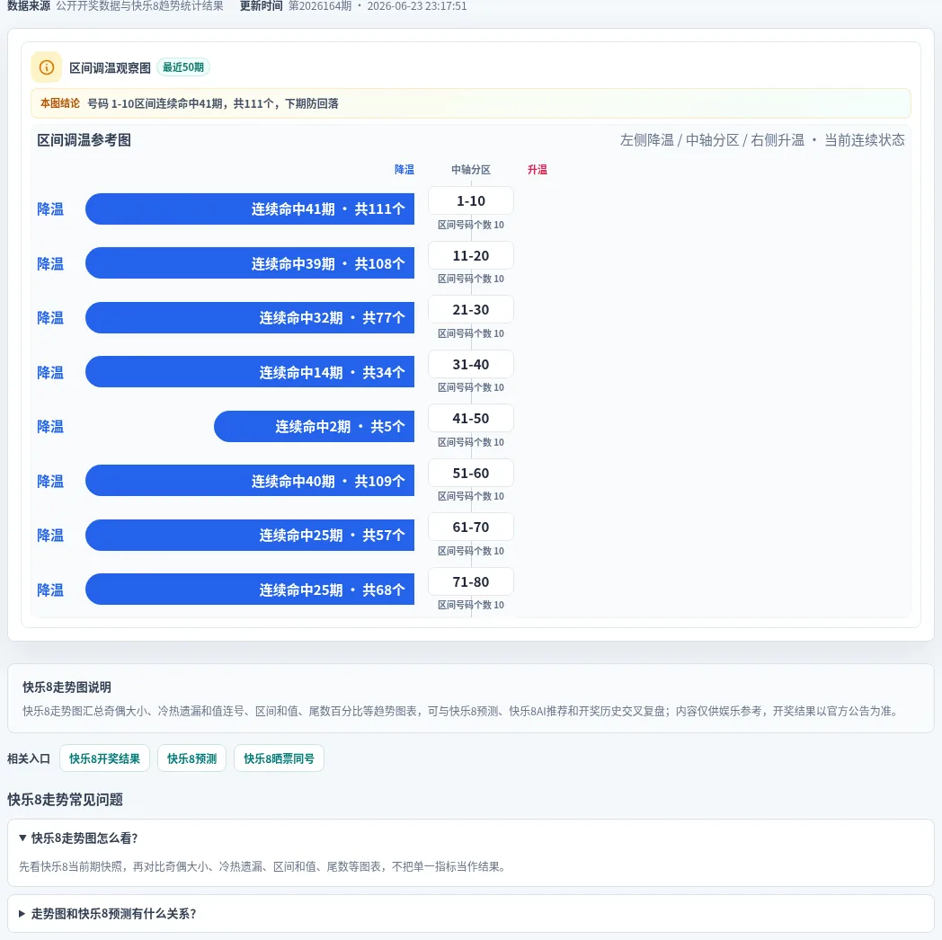Click the 11-20 zone box
The width and height of the screenshot is (942, 940).
[471, 255]
